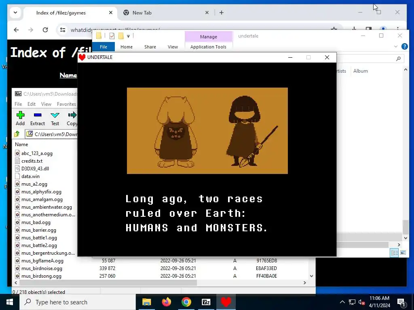Screen dimensions: 414x310
Task: Open the File menu in 7-Zip
Action: coord(18,104)
